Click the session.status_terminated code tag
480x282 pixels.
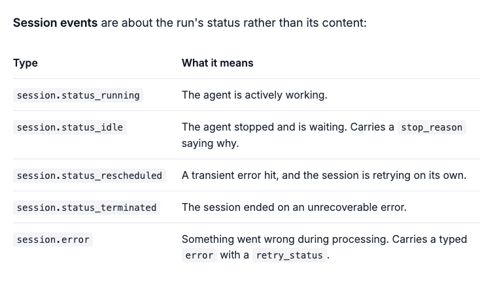[x=86, y=208]
